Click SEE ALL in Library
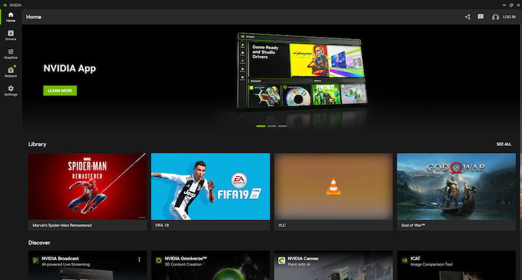Image resolution: width=522 pixels, height=280 pixels. pyautogui.click(x=504, y=144)
